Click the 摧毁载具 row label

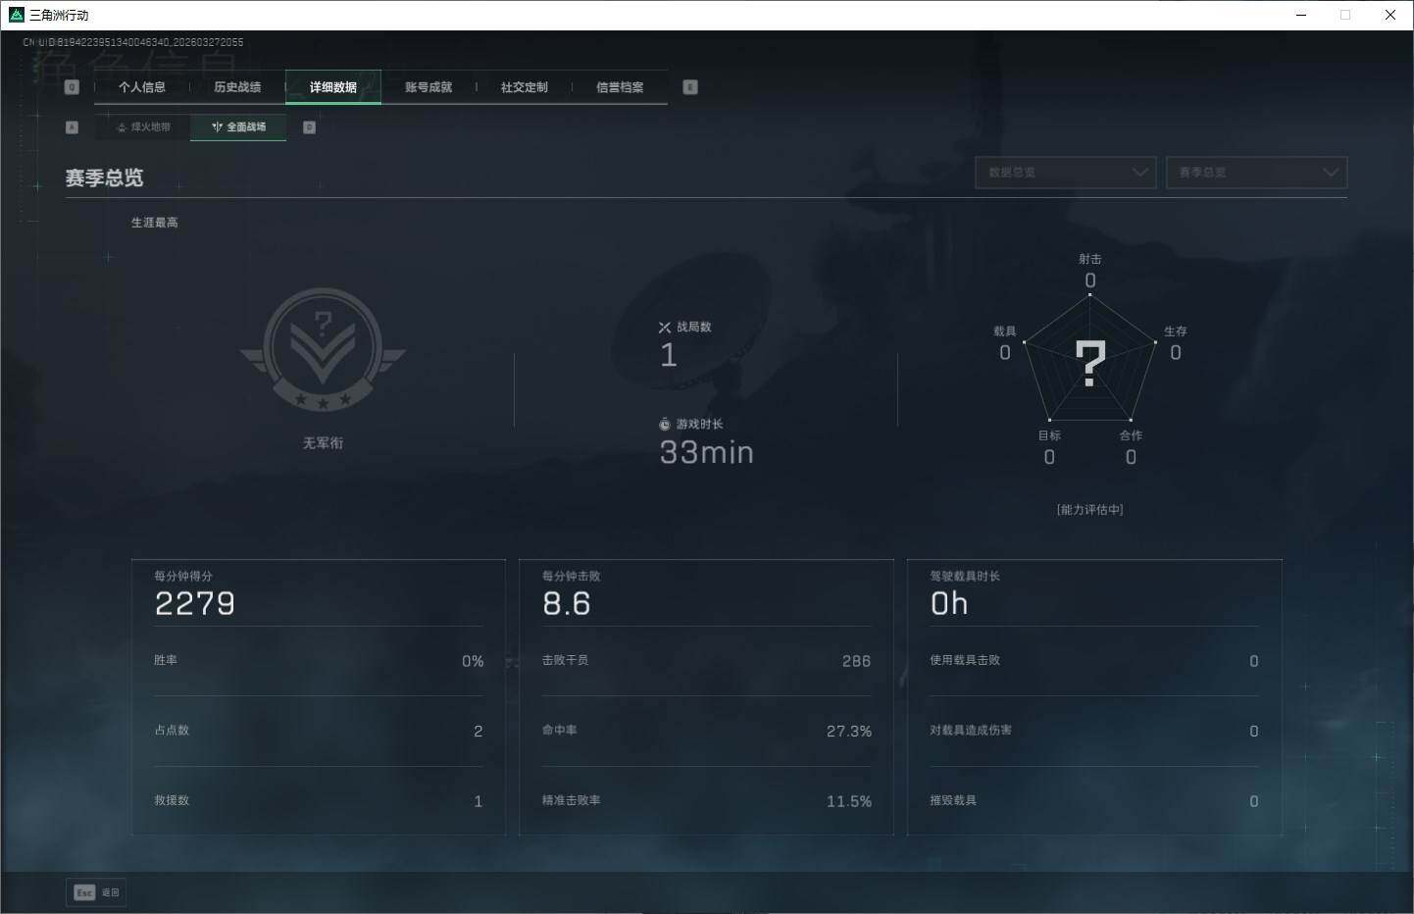click(953, 801)
